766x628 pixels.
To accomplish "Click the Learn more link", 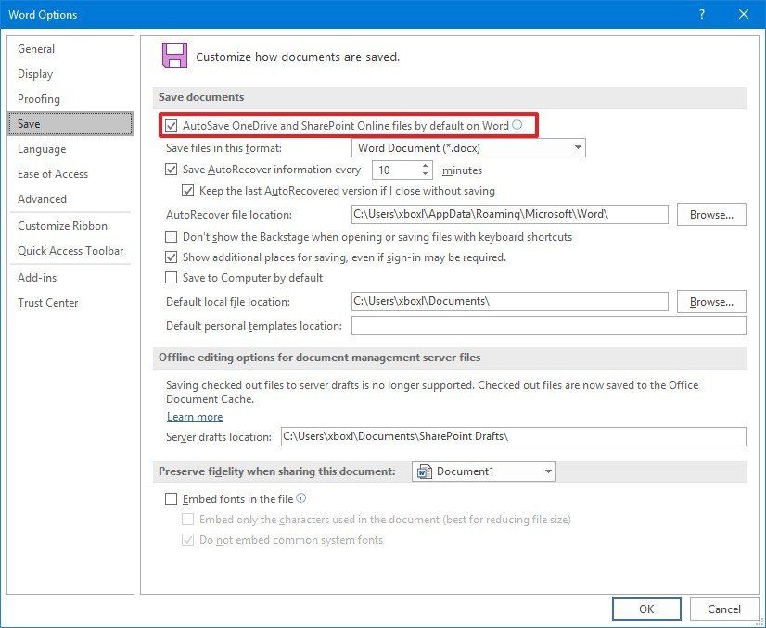I will pyautogui.click(x=195, y=417).
